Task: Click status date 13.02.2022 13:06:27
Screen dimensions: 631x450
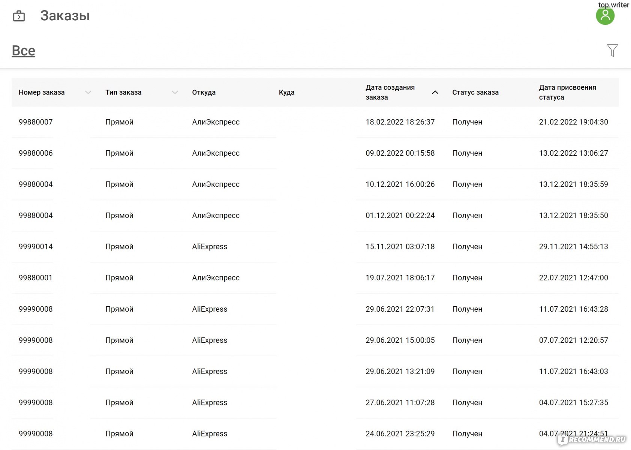Action: 573,153
